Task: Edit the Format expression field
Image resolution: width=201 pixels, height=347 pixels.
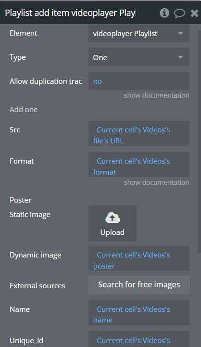Action: point(139,165)
